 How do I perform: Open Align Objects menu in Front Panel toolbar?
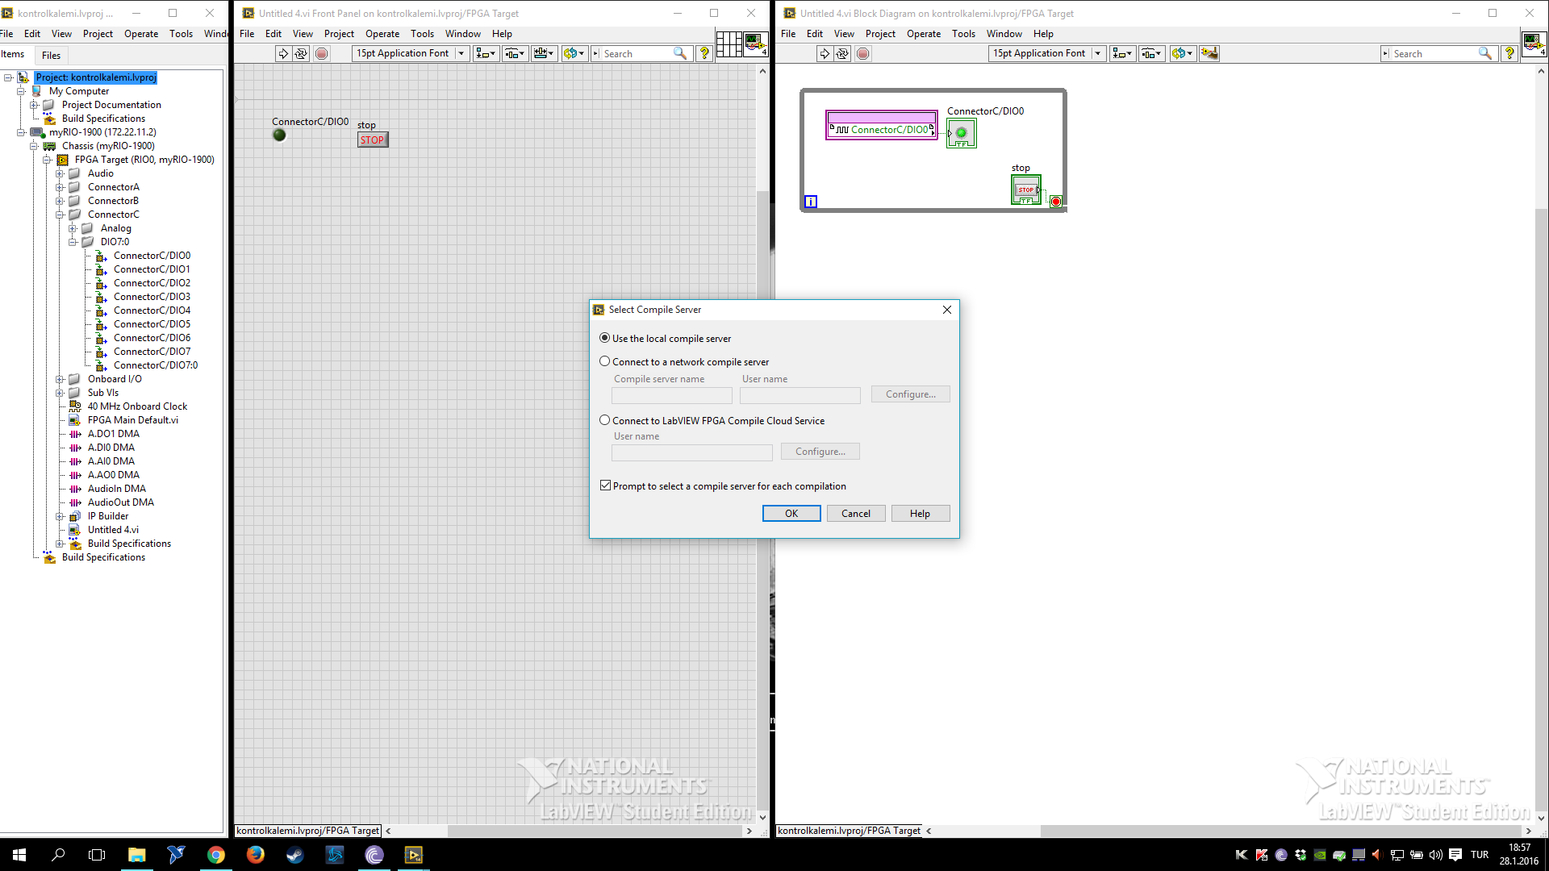[486, 53]
